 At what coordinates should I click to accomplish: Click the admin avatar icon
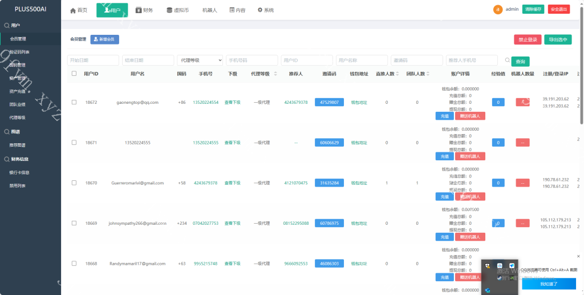(497, 9)
